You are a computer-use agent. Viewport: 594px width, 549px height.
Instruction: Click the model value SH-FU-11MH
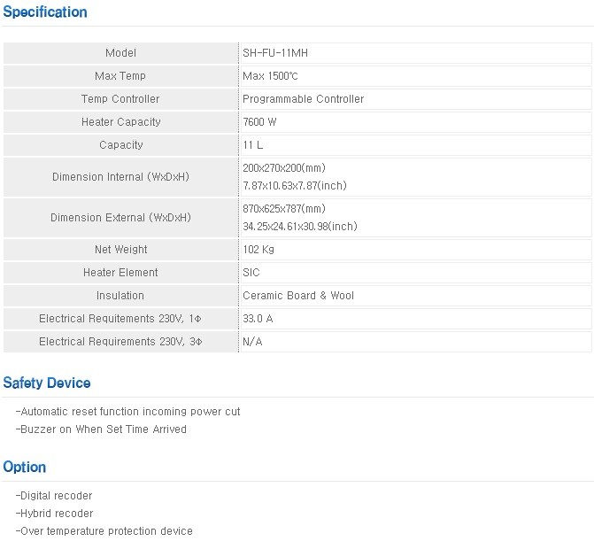275,53
